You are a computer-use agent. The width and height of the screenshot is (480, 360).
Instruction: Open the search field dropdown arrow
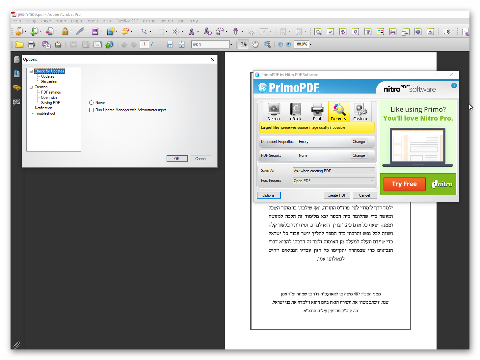point(231,44)
